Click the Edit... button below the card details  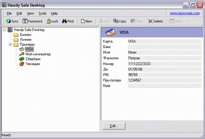(x=114, y=126)
